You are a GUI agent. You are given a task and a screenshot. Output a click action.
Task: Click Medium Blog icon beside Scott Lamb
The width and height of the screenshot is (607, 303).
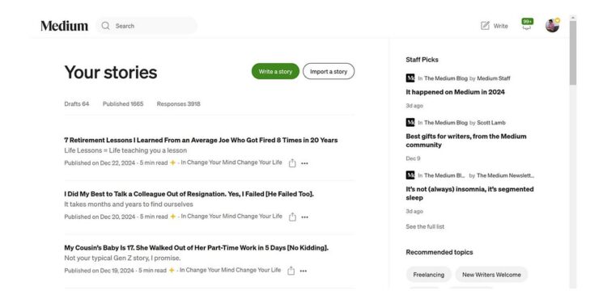click(410, 122)
